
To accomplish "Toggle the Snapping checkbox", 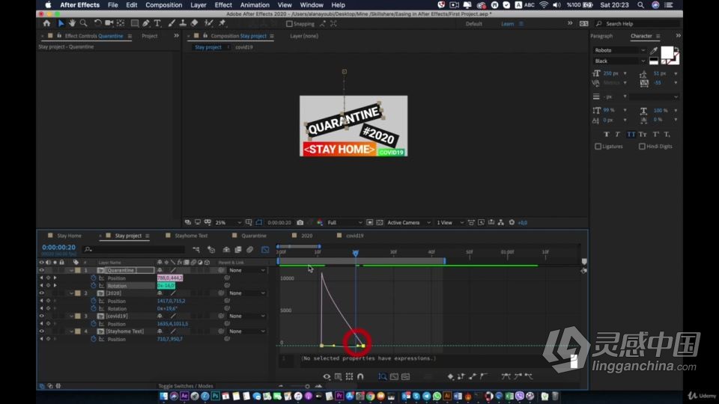I will pos(289,24).
